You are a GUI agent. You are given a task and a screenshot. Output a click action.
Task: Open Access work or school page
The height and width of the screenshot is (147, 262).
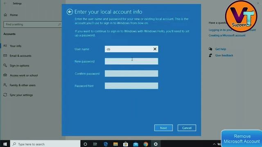(x=24, y=75)
